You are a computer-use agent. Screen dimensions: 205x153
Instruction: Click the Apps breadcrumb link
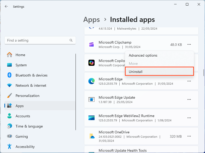point(91,20)
